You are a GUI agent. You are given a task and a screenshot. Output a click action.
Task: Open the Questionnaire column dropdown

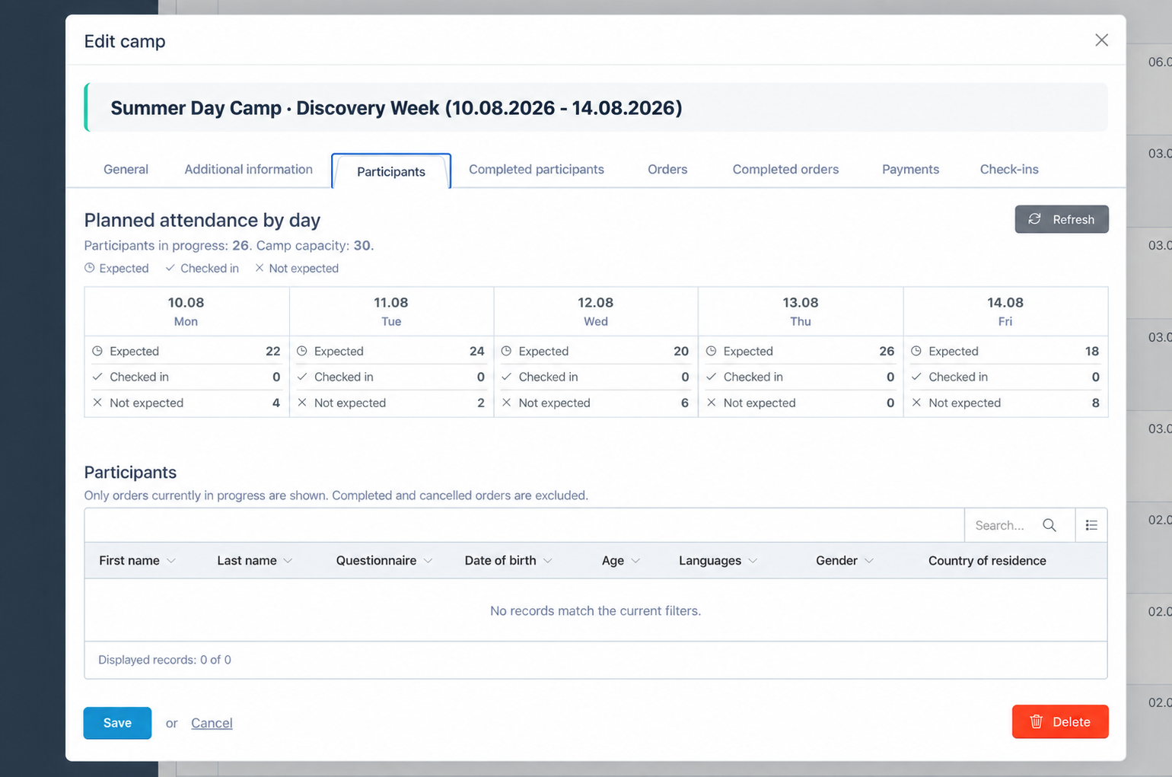tap(428, 561)
